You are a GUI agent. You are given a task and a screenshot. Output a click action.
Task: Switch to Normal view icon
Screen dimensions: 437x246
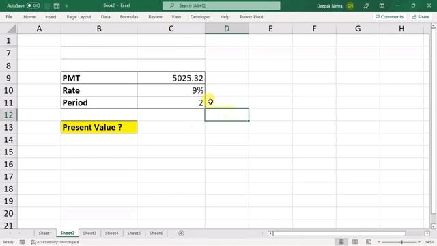coord(341,242)
